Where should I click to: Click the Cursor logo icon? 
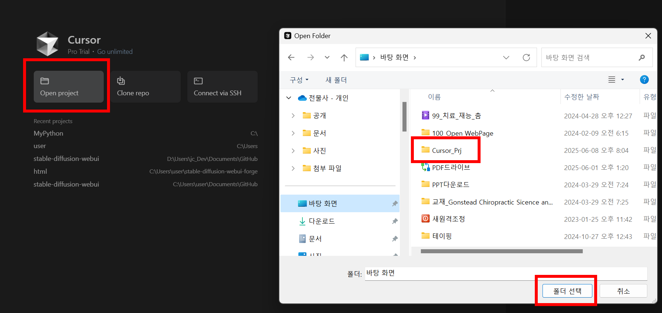47,44
